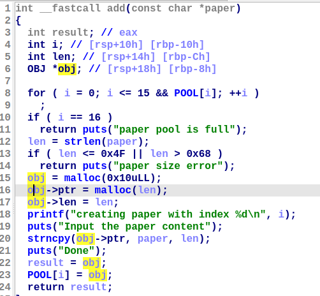Click the OBJ type name on line 6
The image size is (320, 296).
pyautogui.click(x=36, y=69)
